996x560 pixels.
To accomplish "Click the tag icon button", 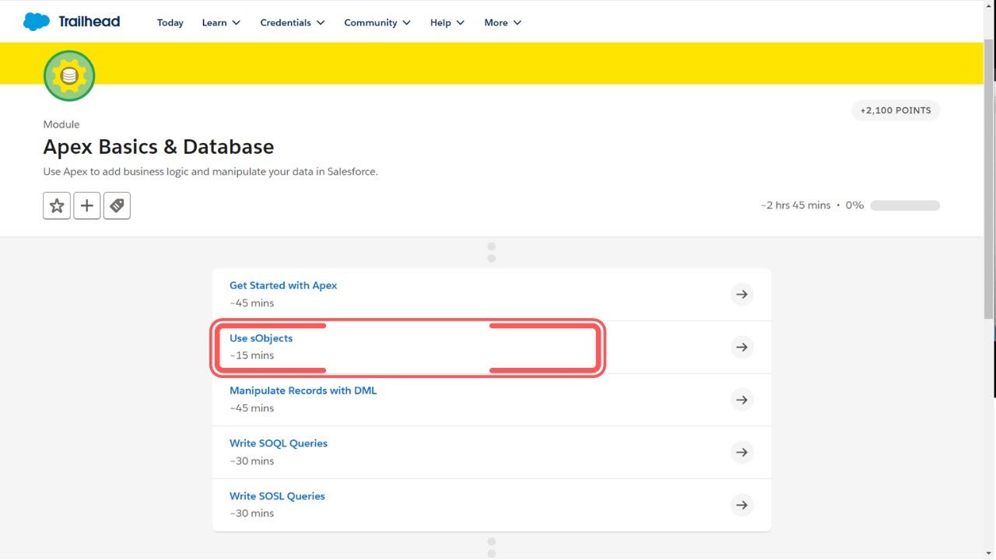I will (x=117, y=205).
